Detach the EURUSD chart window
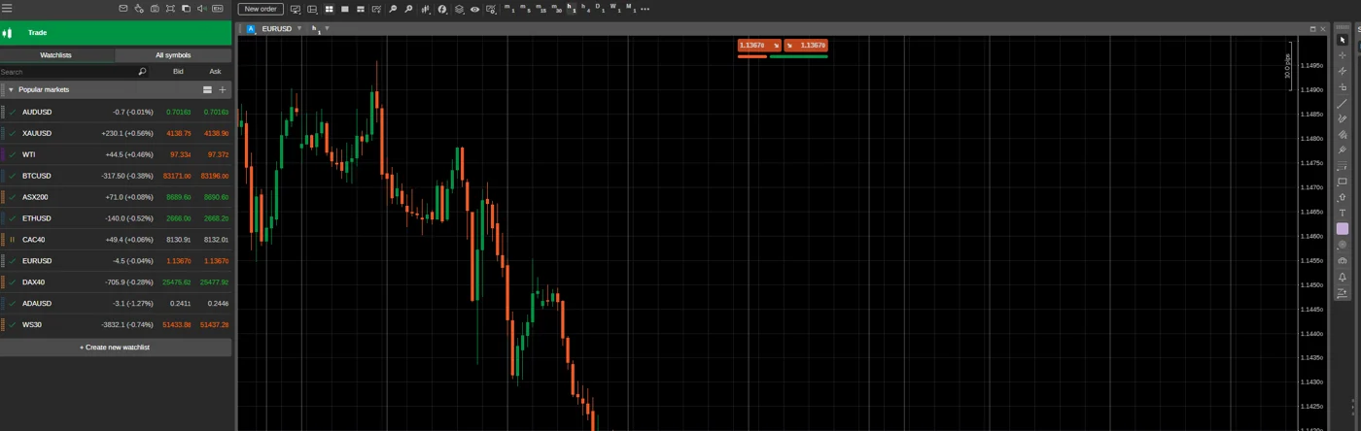1361x431 pixels. point(1312,29)
